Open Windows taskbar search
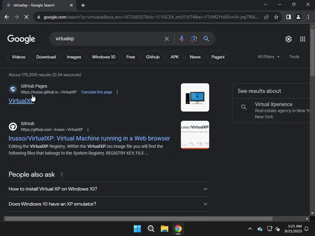315x236 pixels. coord(151,229)
